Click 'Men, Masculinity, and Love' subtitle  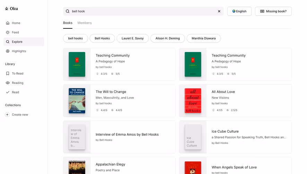tap(115, 98)
